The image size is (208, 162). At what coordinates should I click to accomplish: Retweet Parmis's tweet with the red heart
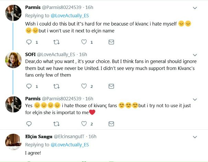tap(56, 124)
